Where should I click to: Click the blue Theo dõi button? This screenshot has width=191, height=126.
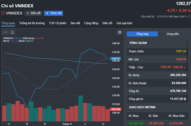[x=53, y=13]
